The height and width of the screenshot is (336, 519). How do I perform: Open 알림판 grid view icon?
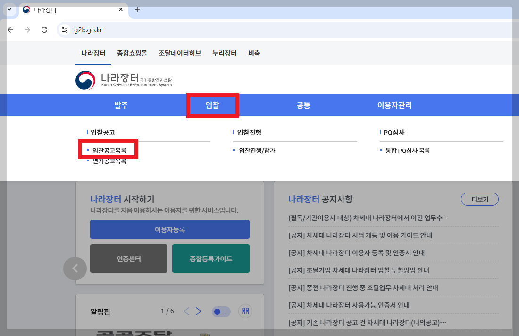(245, 311)
